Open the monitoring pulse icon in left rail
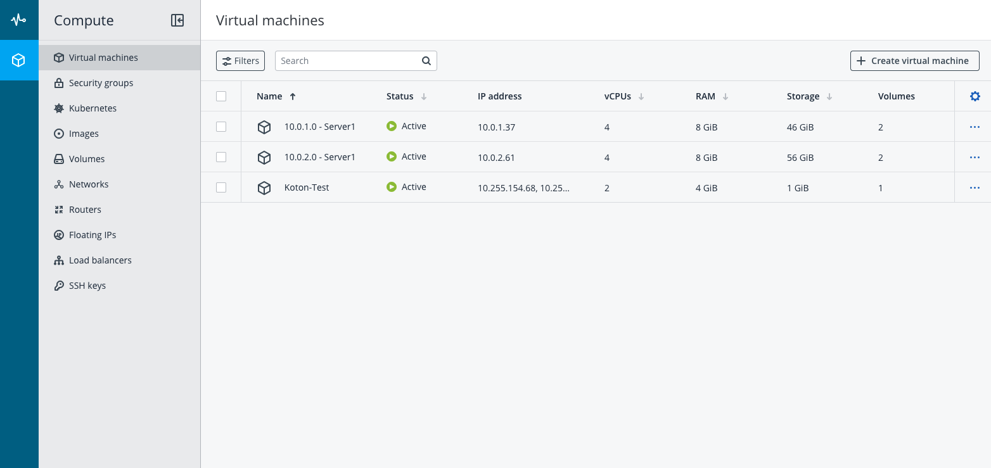This screenshot has width=991, height=468. (19, 20)
